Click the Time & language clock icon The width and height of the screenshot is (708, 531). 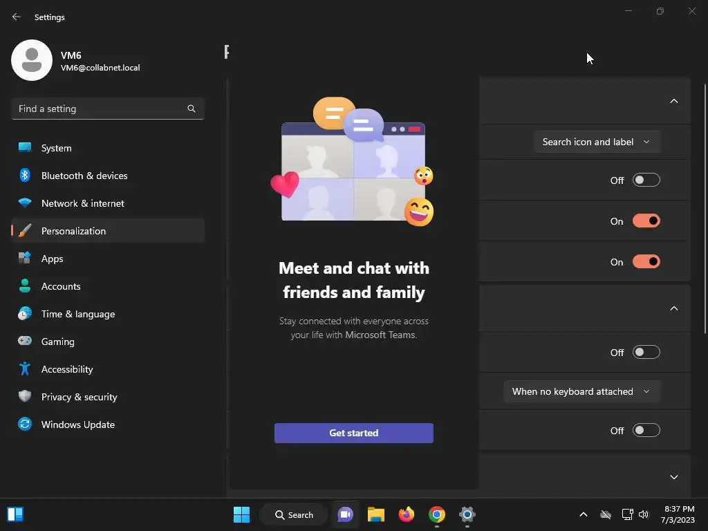click(x=25, y=313)
